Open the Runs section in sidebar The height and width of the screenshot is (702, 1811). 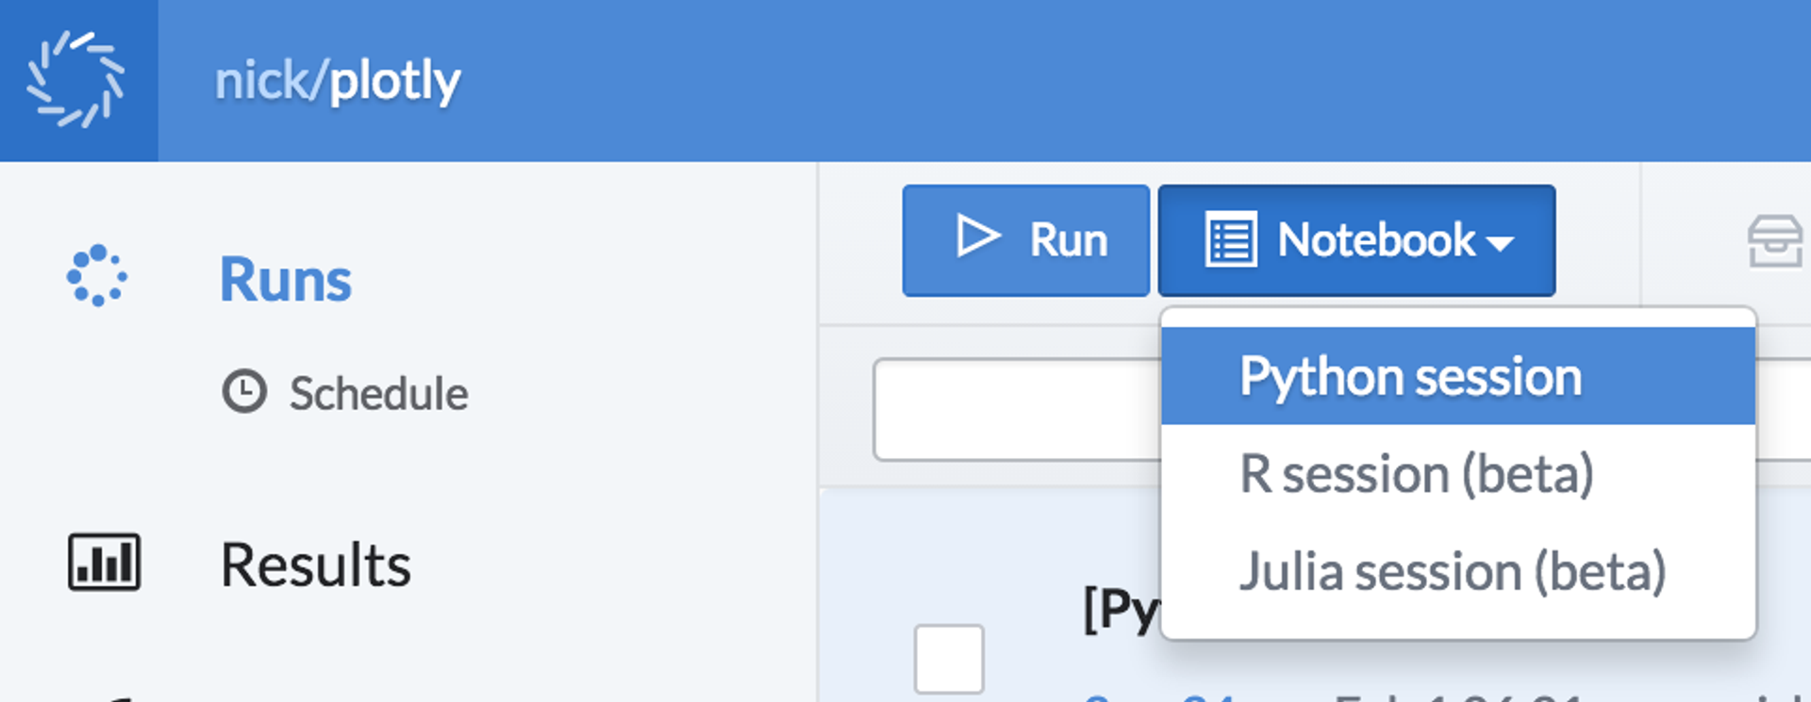[285, 276]
